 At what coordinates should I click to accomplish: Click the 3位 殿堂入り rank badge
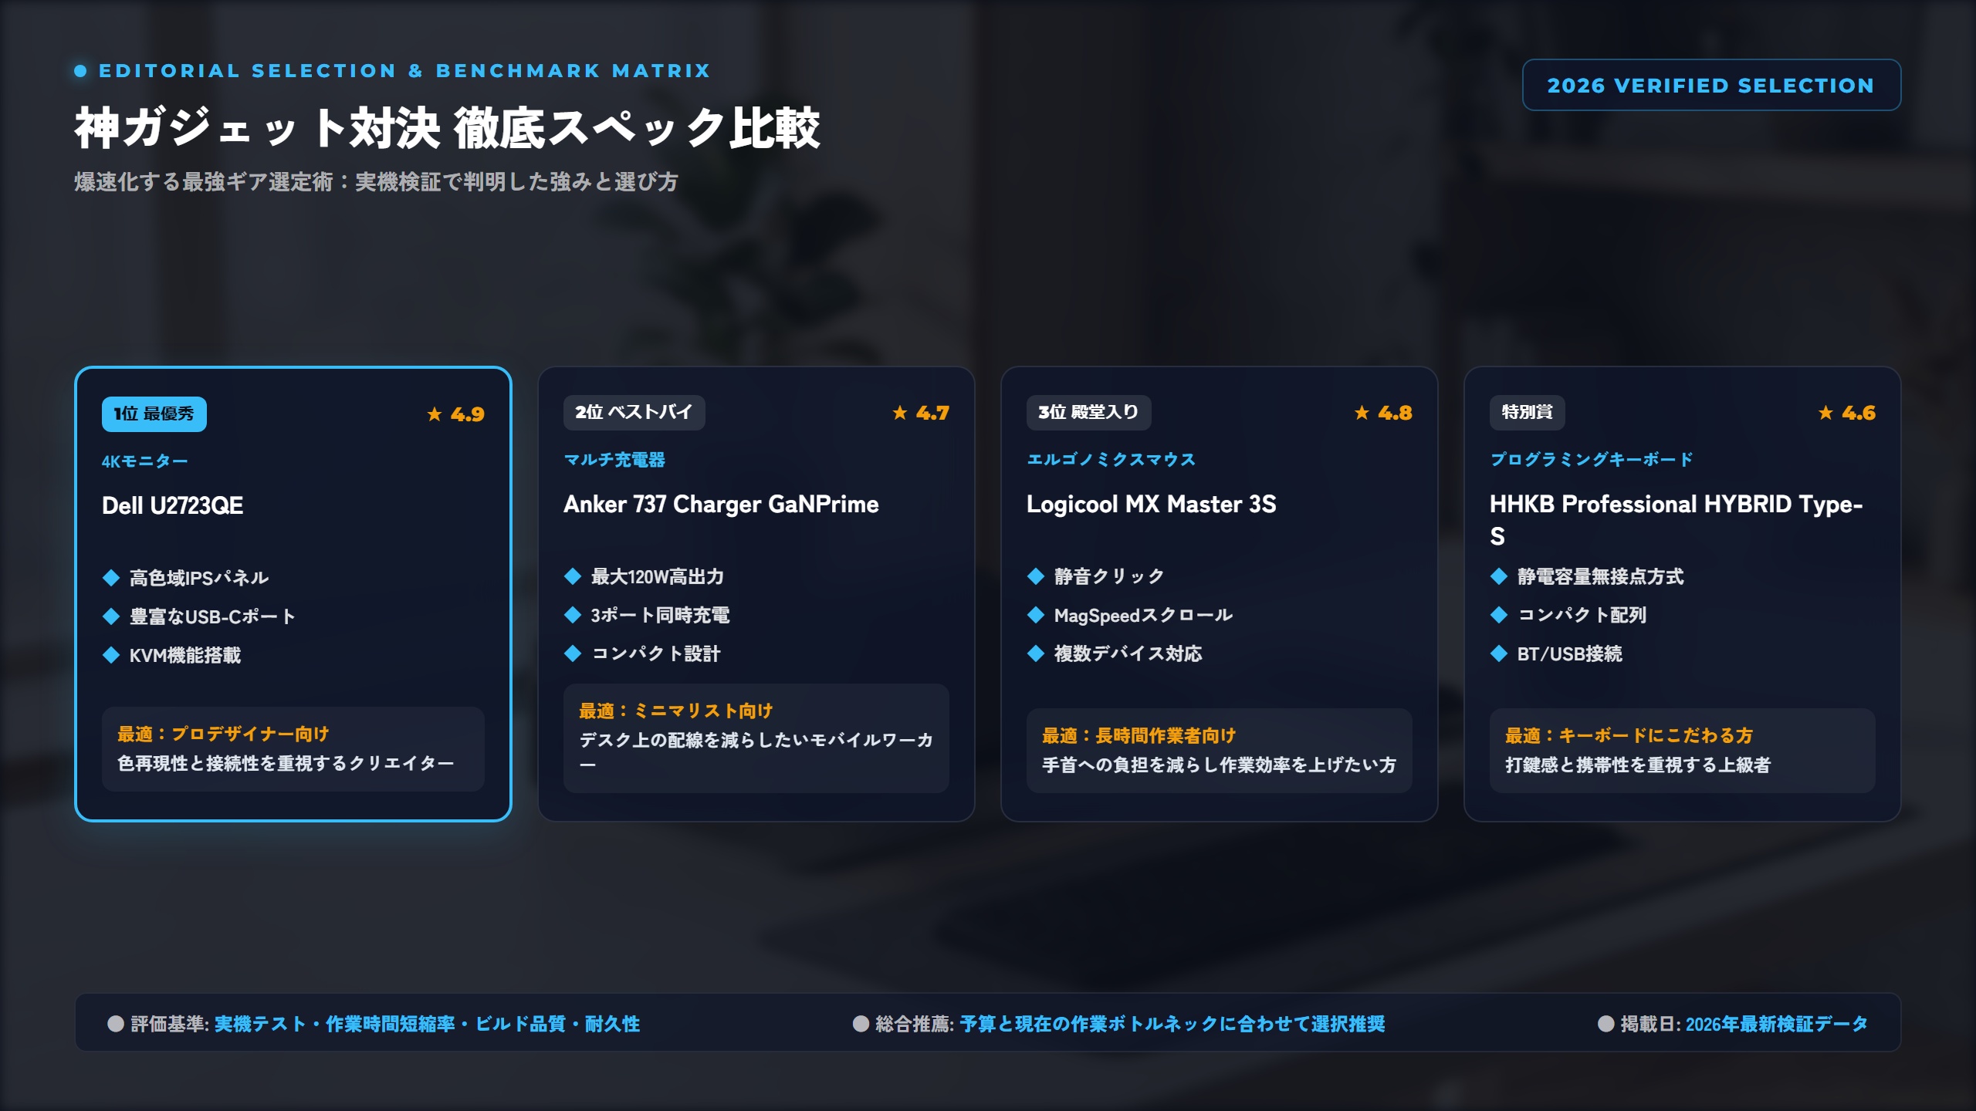[1088, 412]
